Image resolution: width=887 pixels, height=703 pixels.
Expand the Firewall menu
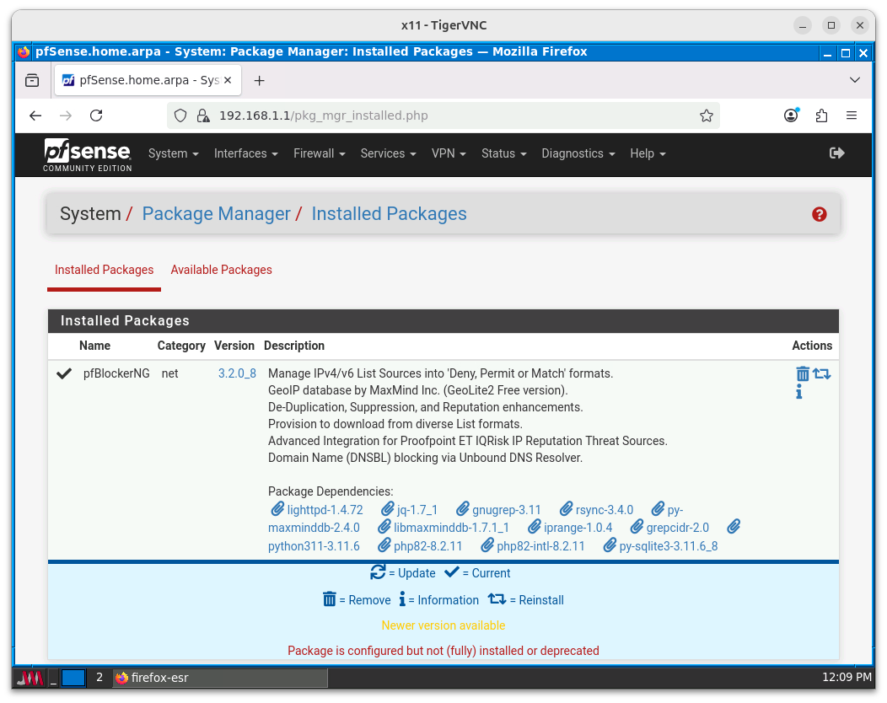319,154
